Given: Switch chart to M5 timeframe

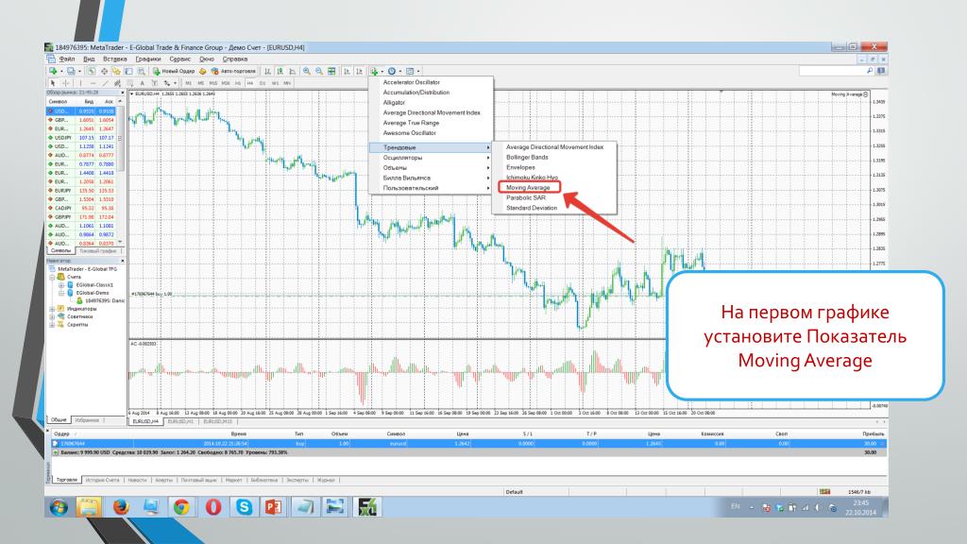Looking at the screenshot, I should 200,83.
